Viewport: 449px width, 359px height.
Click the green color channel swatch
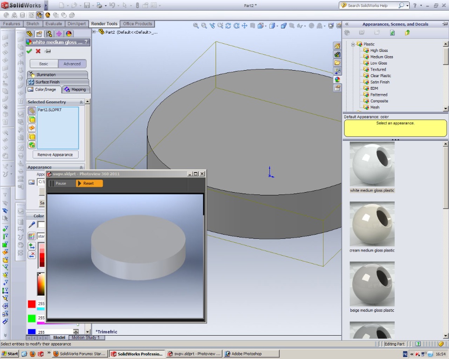click(32, 318)
